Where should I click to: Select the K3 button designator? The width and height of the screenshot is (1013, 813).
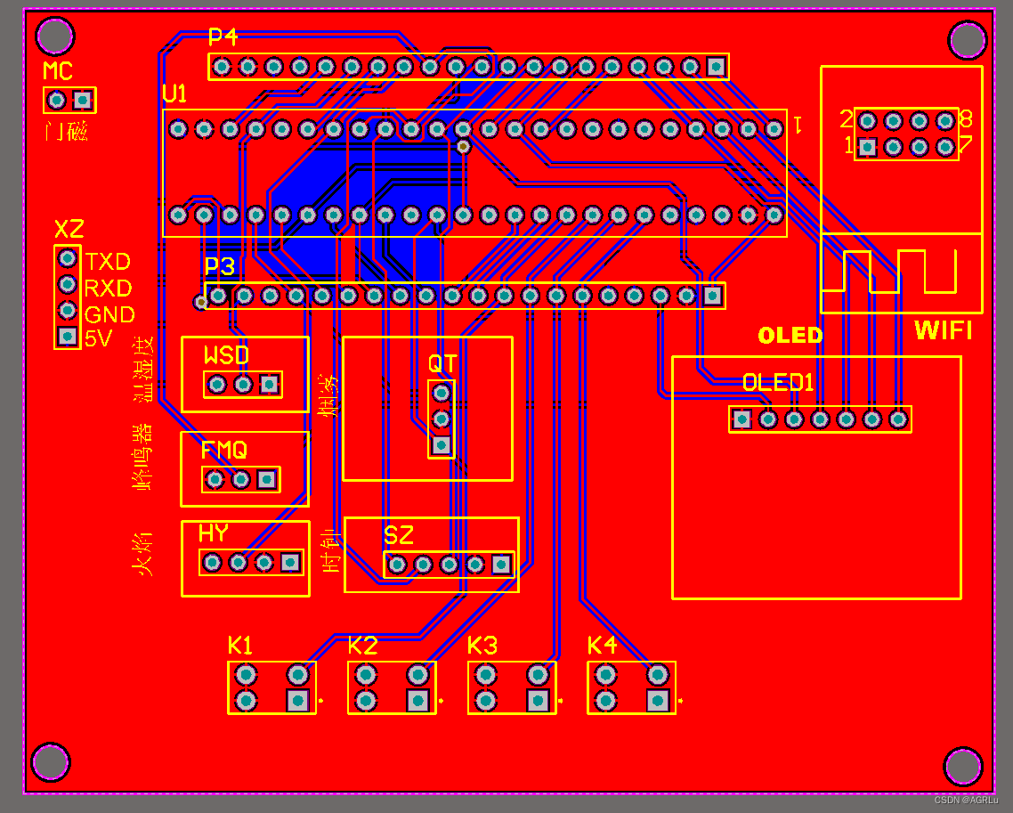coord(482,646)
